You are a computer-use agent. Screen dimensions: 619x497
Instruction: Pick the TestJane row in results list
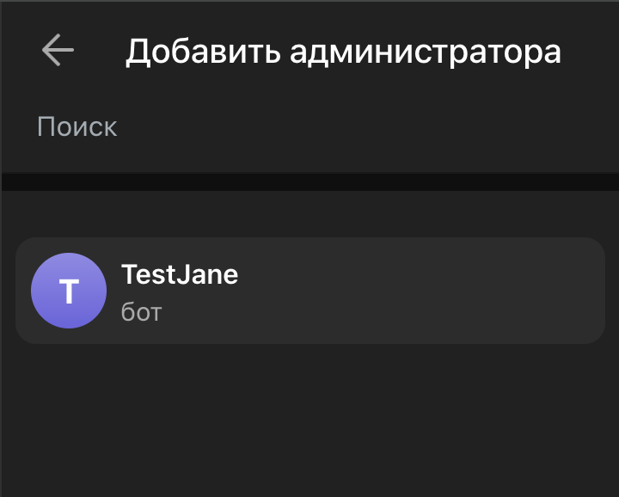tap(310, 291)
